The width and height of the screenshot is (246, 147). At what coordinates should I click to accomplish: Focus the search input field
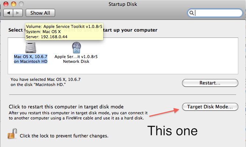(x=215, y=13)
